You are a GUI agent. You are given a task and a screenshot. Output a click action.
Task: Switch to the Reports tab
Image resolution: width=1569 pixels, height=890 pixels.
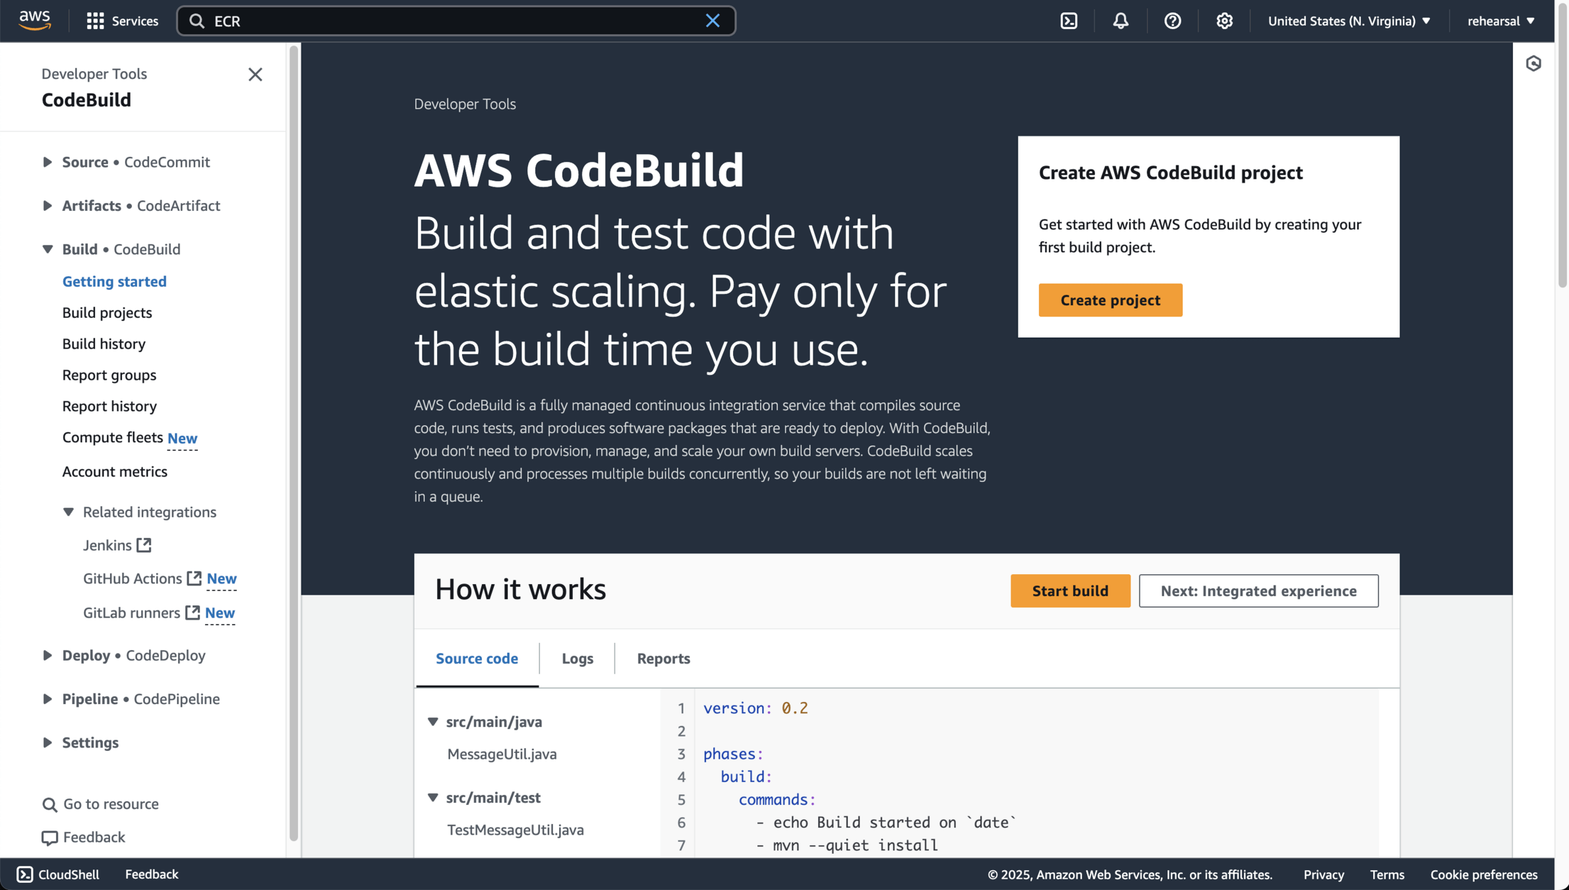[663, 659]
